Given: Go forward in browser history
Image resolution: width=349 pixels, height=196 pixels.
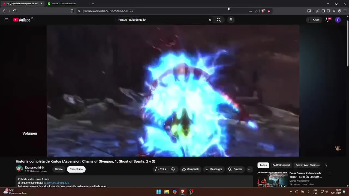Looking at the screenshot, I should click(9, 11).
